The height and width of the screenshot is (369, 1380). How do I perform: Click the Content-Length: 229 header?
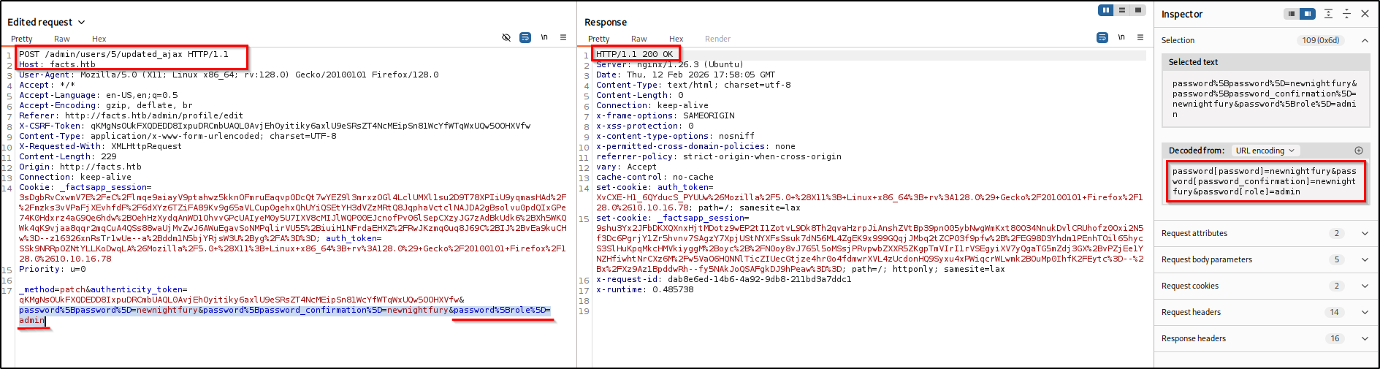(x=68, y=156)
